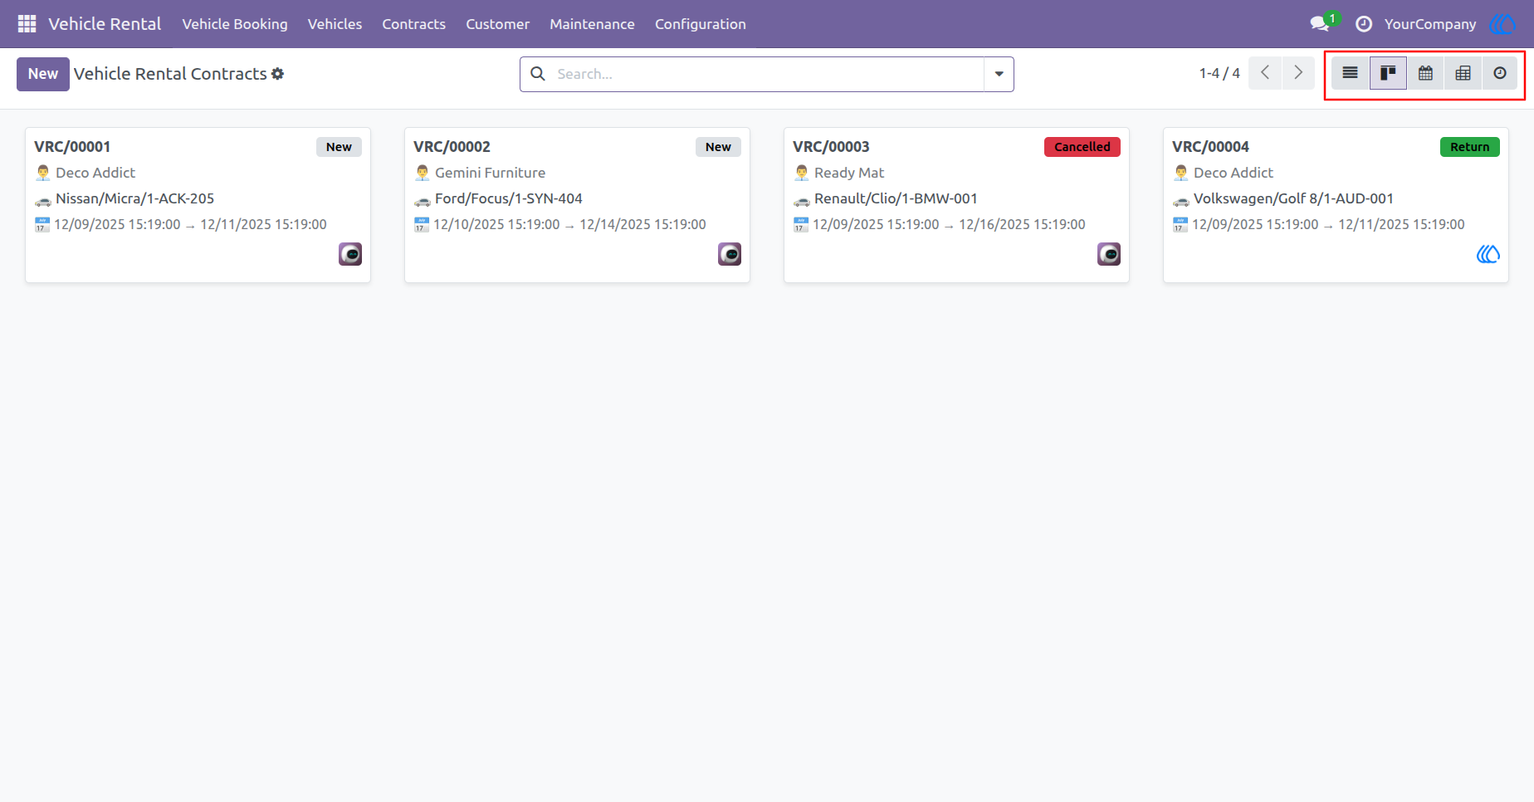Open the Customer menu
This screenshot has width=1534, height=802.
pos(497,24)
